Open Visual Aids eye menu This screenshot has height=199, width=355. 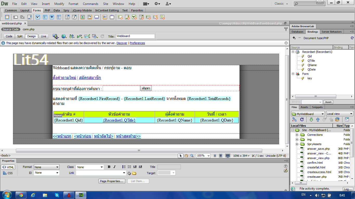pos(95,36)
